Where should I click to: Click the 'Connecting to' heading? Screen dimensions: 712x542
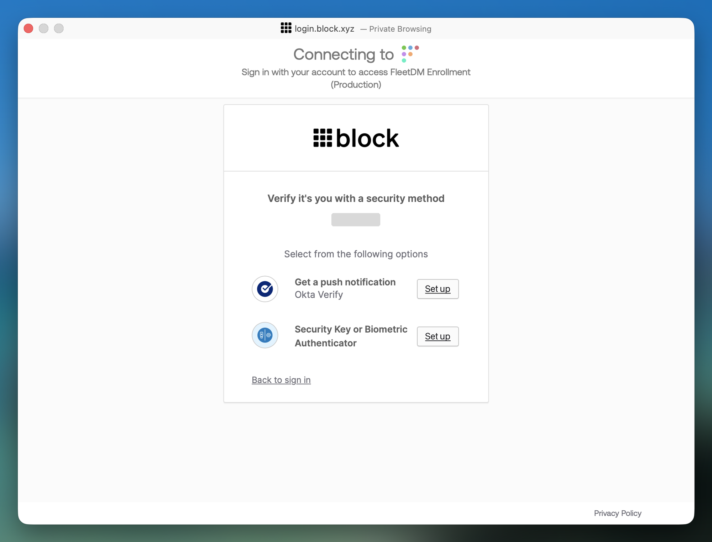coord(344,54)
